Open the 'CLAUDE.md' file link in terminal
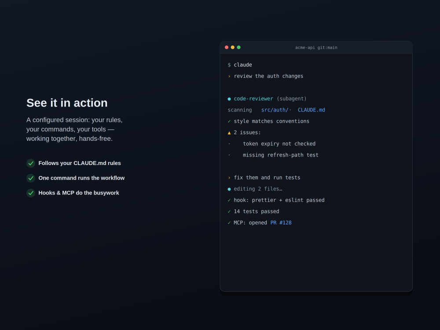This screenshot has height=330, width=440. 311,110
